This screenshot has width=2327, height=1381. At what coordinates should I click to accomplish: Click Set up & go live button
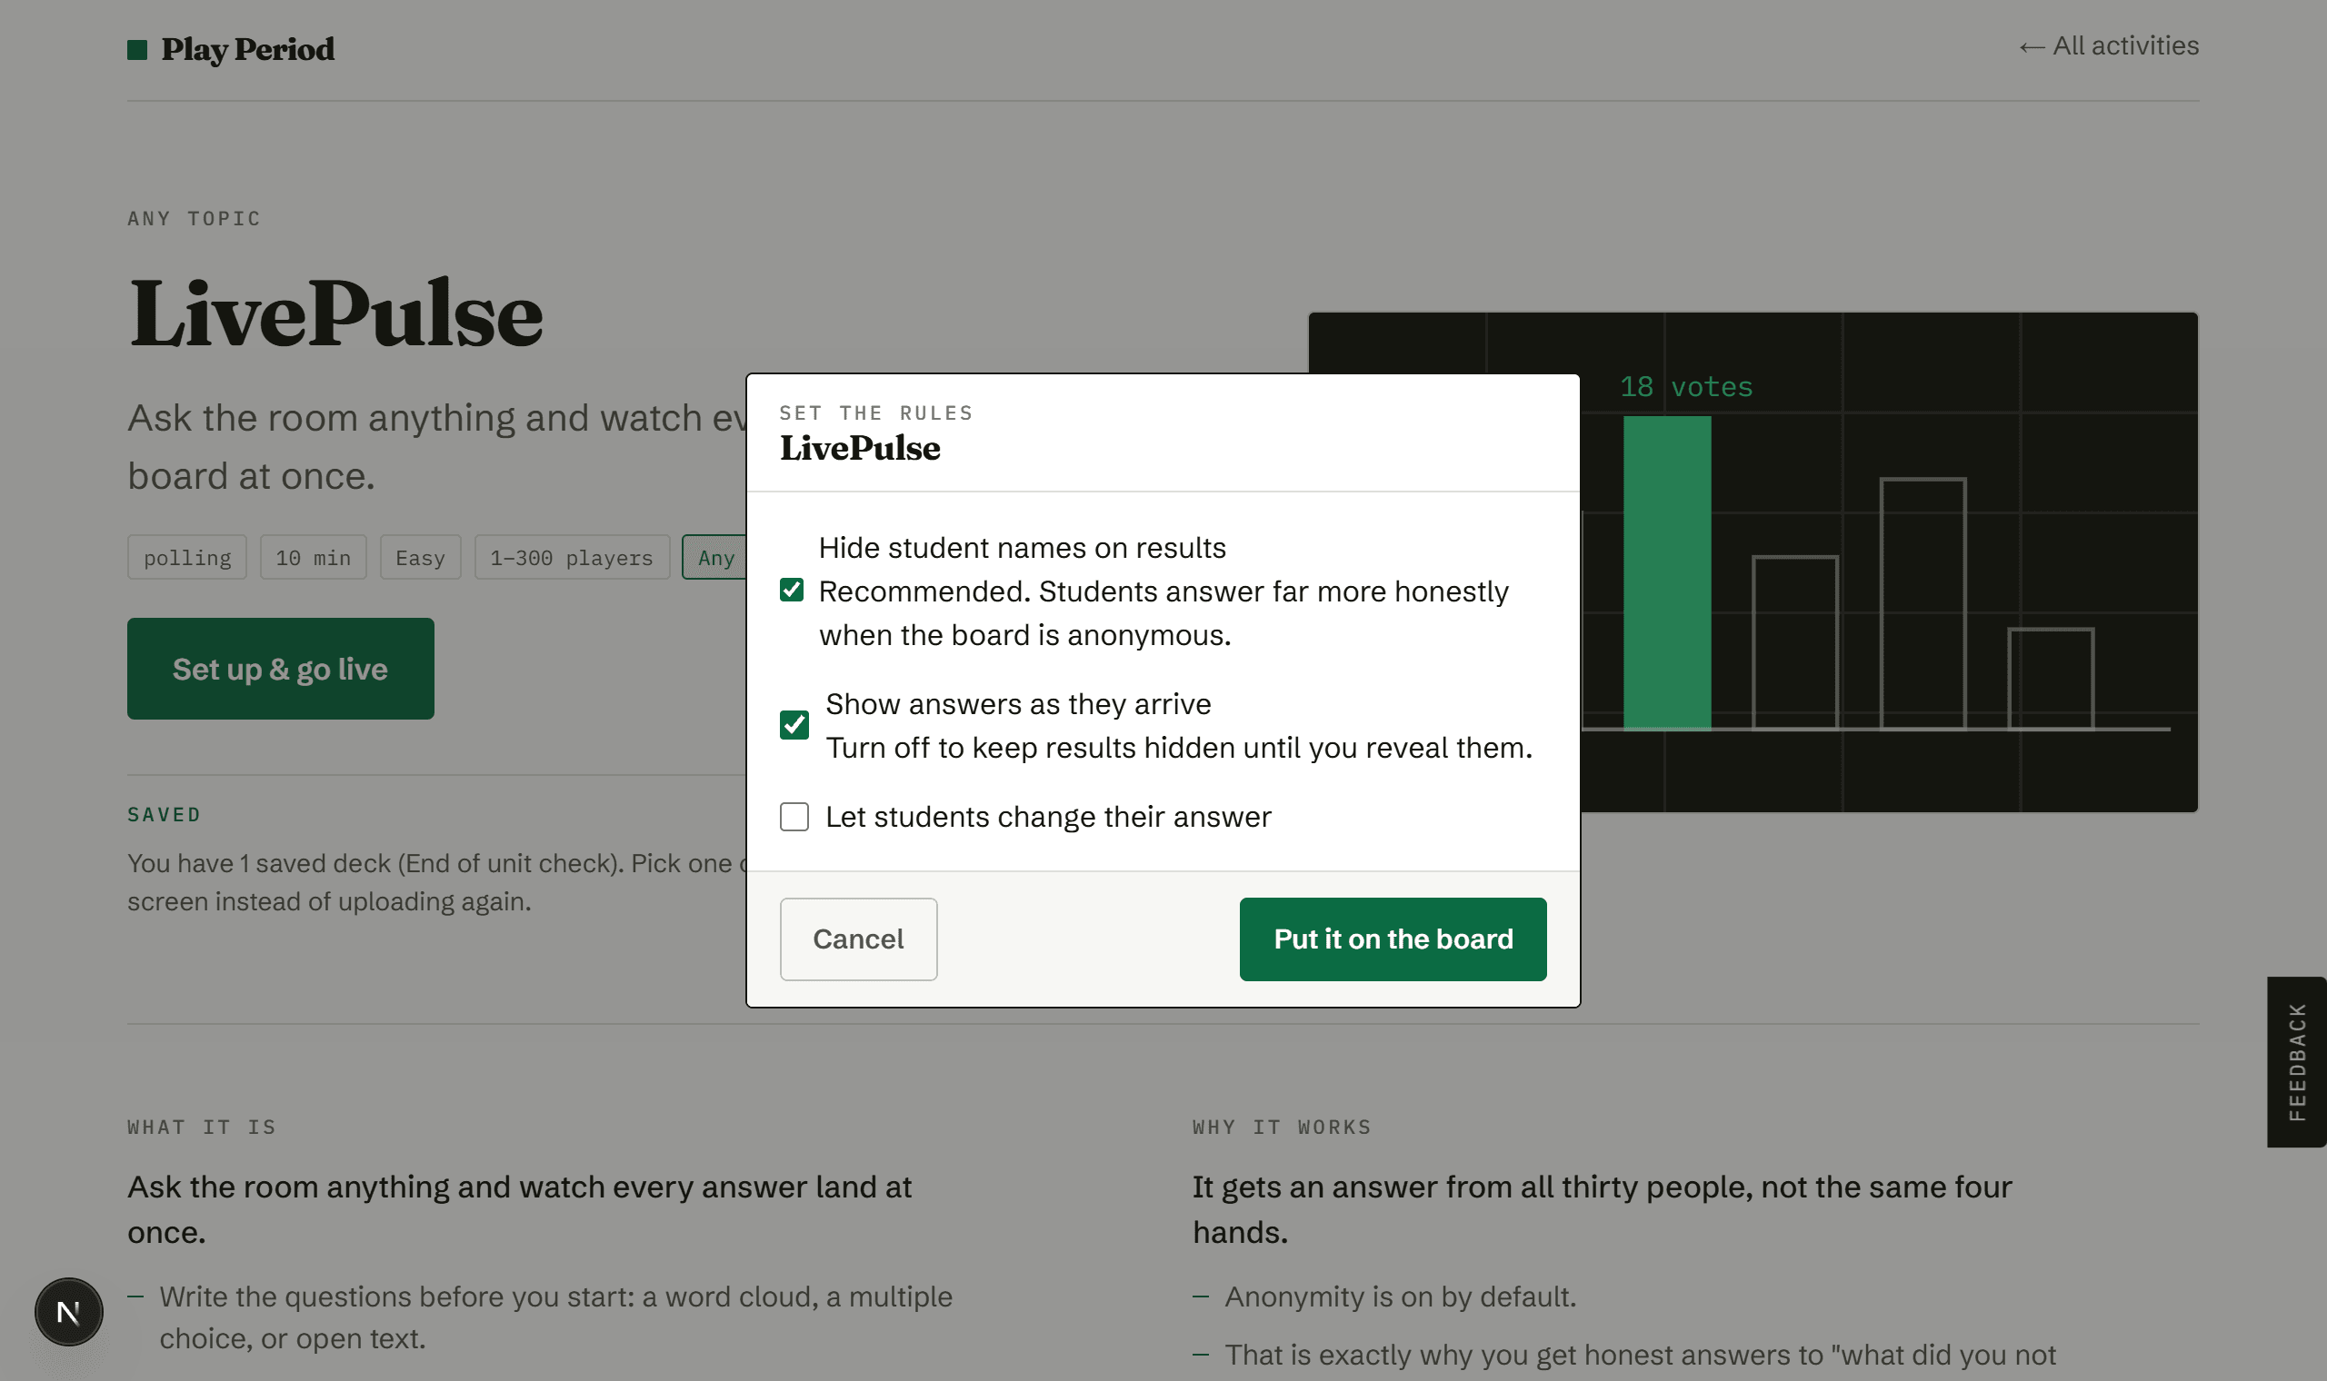pos(280,669)
